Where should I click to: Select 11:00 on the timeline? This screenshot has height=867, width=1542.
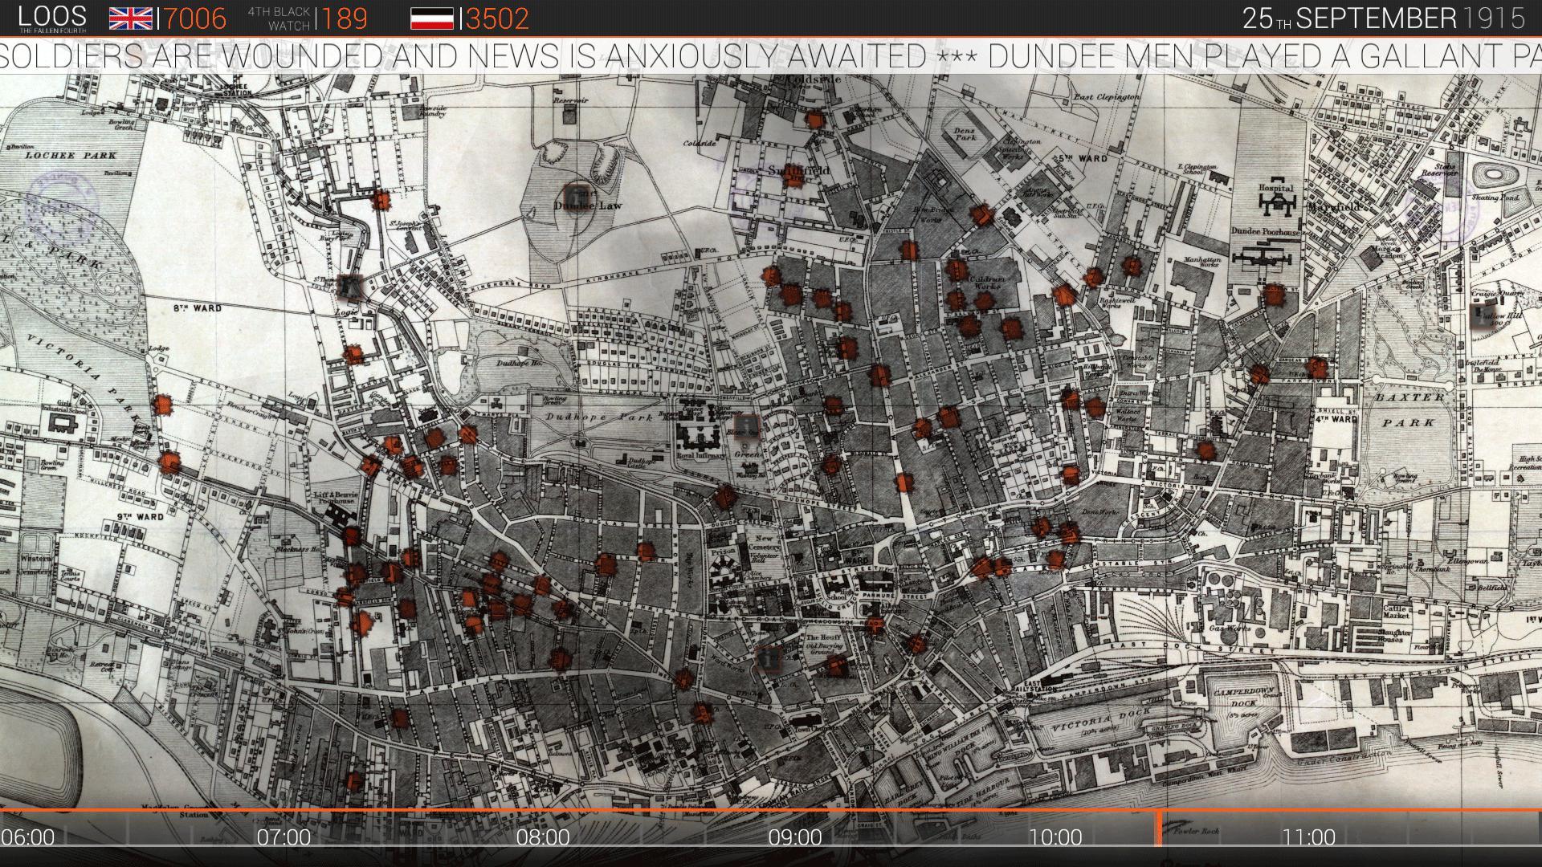point(1308,837)
